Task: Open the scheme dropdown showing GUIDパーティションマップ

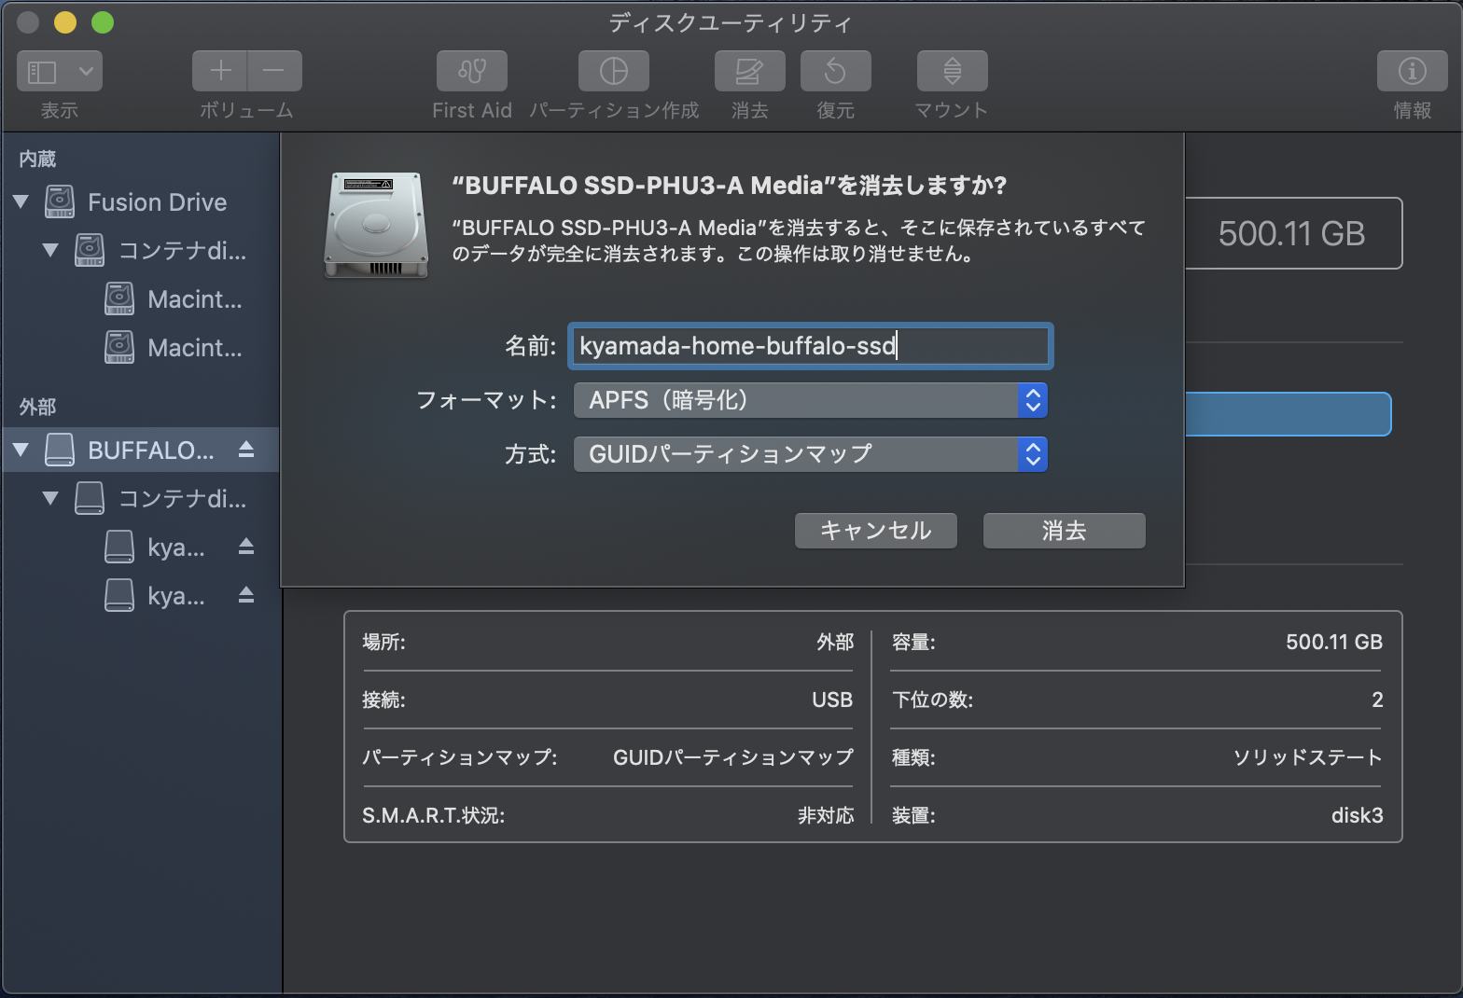Action: 811,454
